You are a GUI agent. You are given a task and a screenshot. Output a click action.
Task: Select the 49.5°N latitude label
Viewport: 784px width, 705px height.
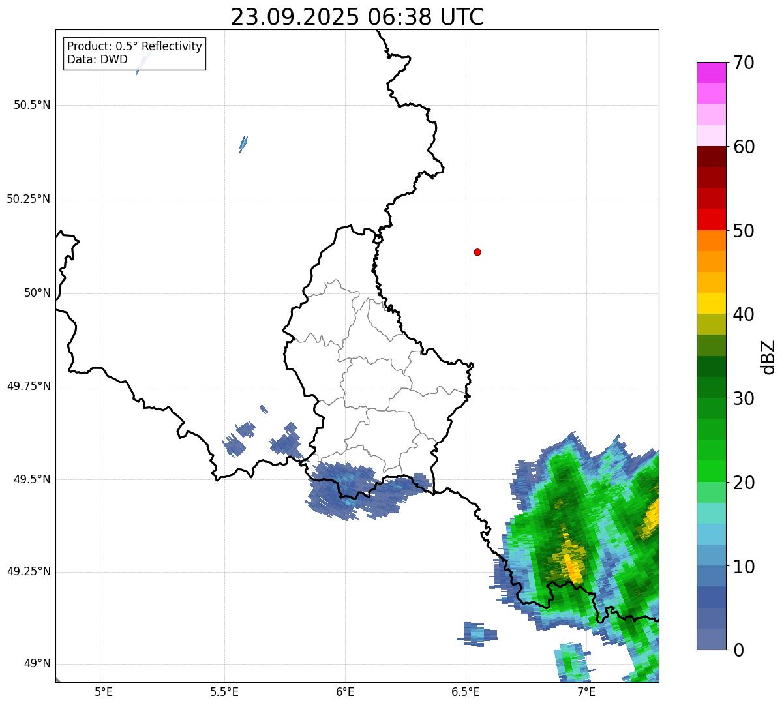pyautogui.click(x=32, y=479)
